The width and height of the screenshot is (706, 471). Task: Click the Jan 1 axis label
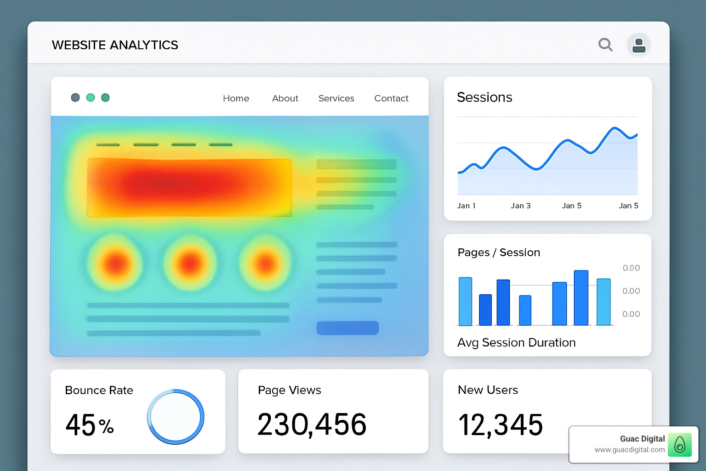pyautogui.click(x=466, y=206)
